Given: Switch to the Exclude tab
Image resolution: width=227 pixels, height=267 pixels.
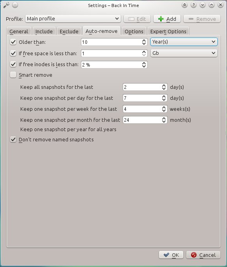Looking at the screenshot, I should click(x=69, y=31).
